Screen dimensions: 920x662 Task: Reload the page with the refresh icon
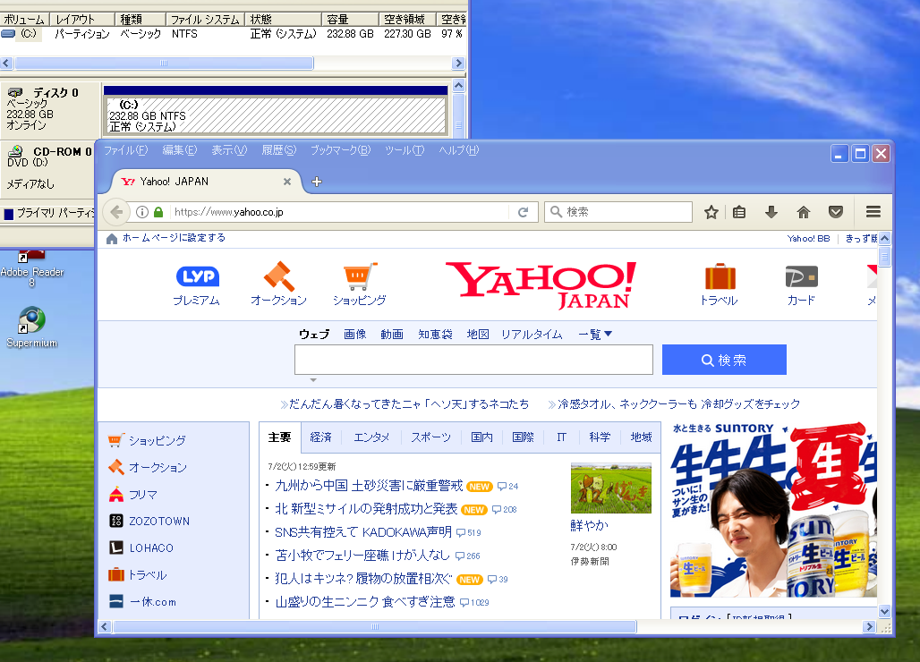click(x=524, y=212)
